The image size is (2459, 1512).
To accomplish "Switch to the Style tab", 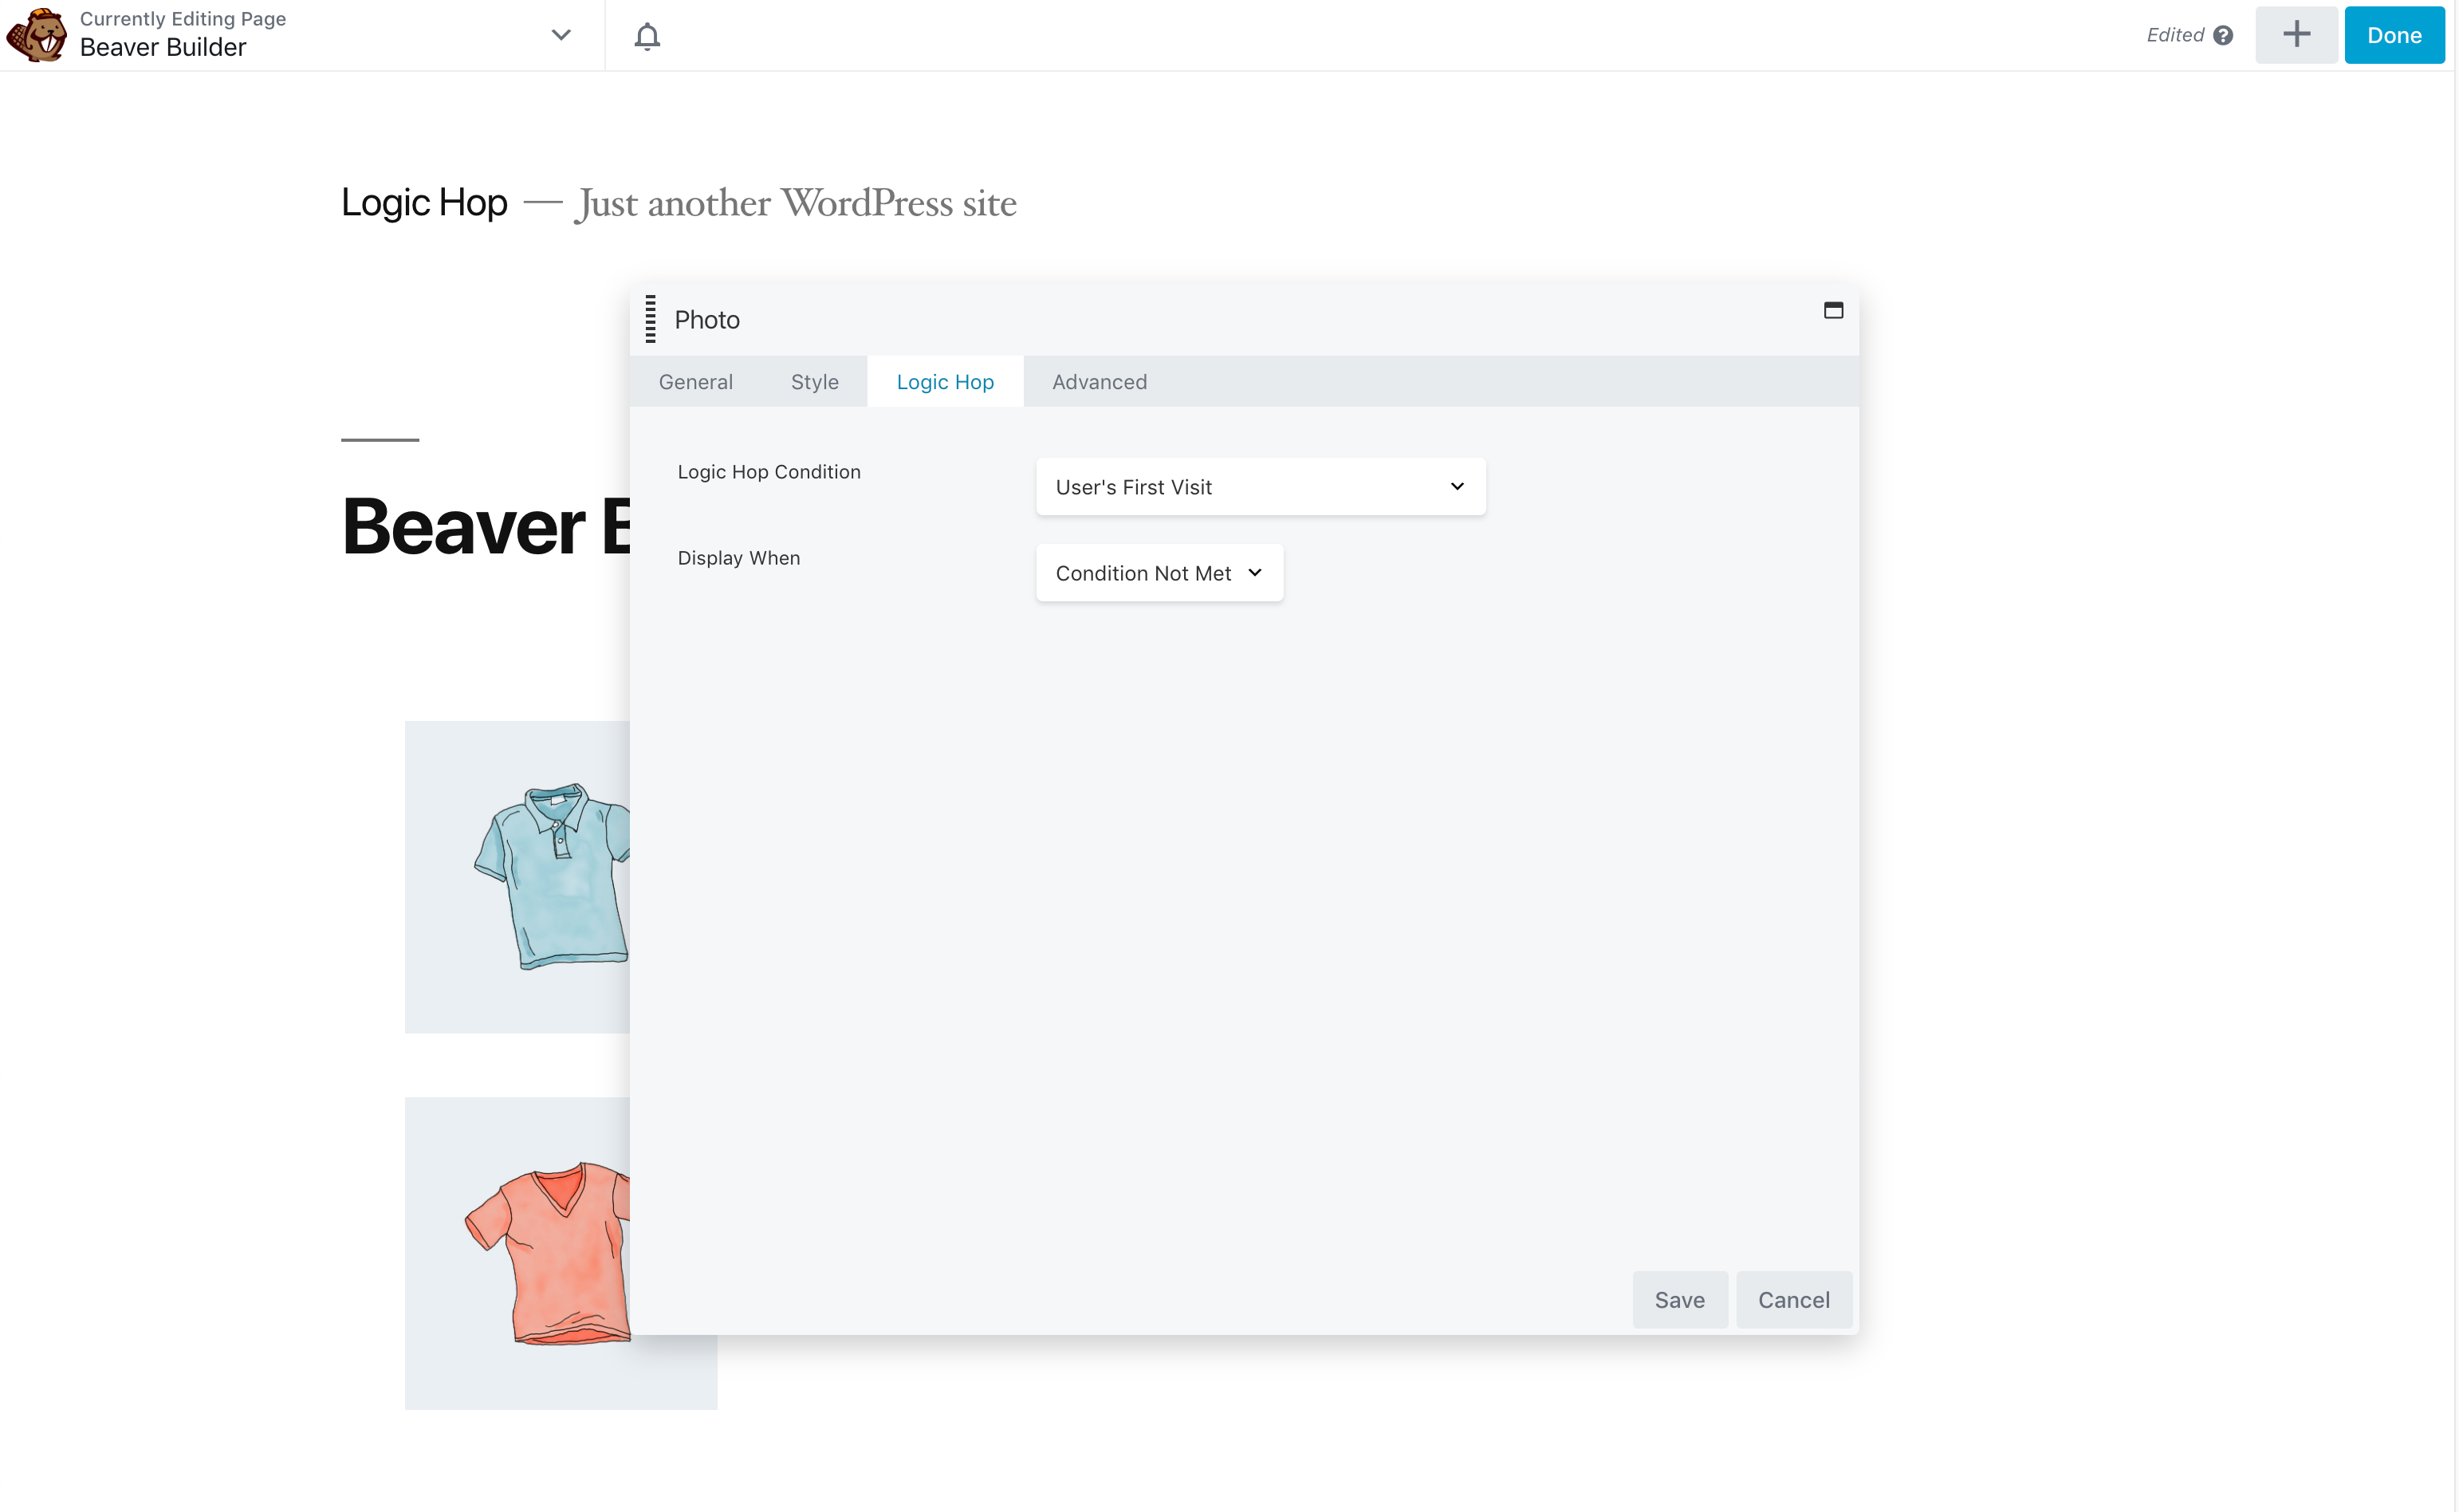I will tap(815, 382).
